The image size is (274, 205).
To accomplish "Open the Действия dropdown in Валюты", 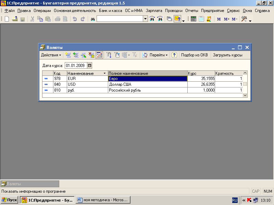I will [51, 55].
